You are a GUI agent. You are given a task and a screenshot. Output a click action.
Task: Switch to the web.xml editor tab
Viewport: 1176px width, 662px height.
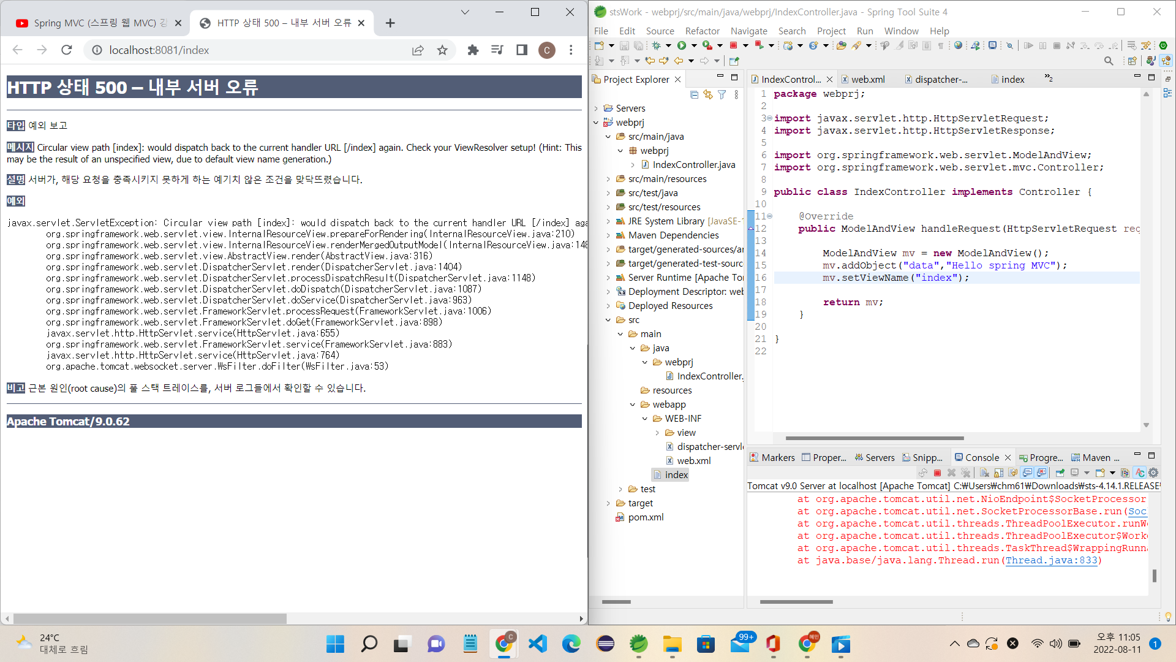click(867, 79)
